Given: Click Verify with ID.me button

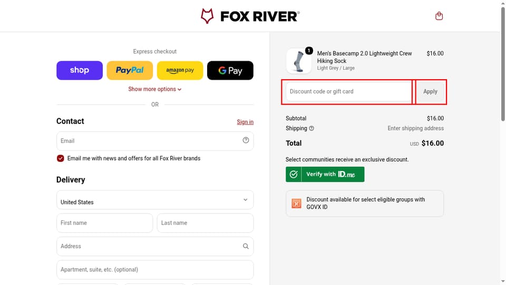Looking at the screenshot, I should (x=325, y=174).
